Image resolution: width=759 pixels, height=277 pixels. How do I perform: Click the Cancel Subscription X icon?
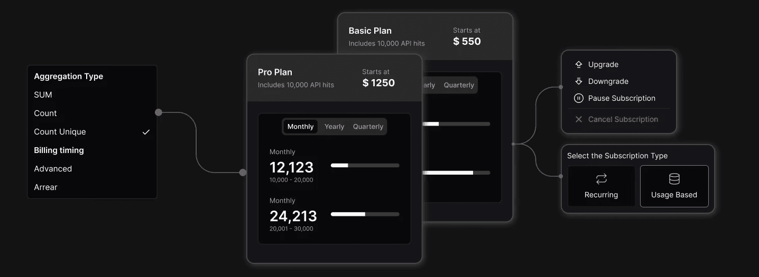578,119
